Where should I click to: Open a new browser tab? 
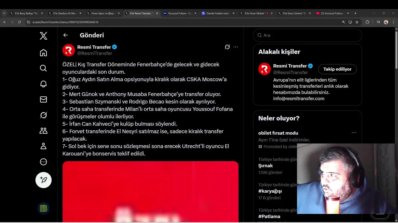click(355, 13)
